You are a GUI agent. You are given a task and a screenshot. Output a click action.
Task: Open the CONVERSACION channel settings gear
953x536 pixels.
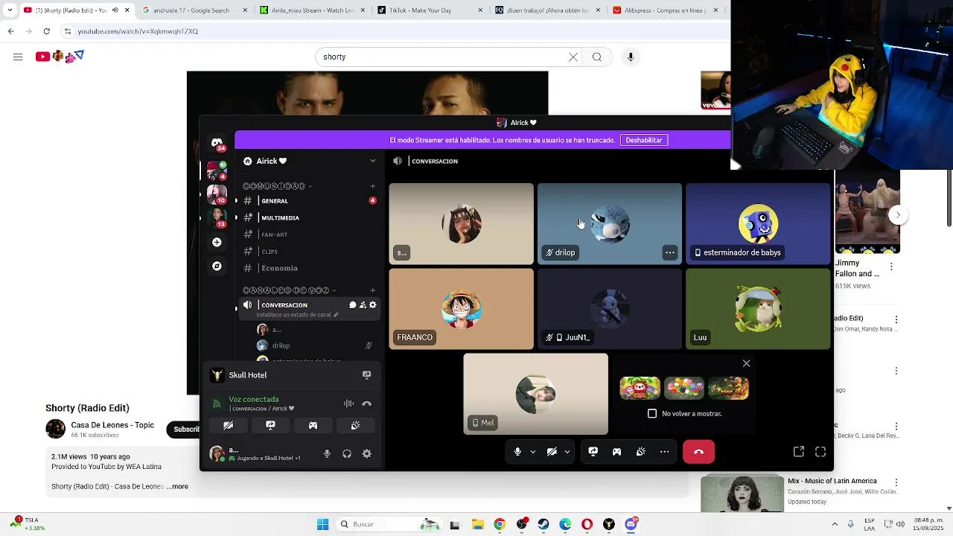point(373,305)
